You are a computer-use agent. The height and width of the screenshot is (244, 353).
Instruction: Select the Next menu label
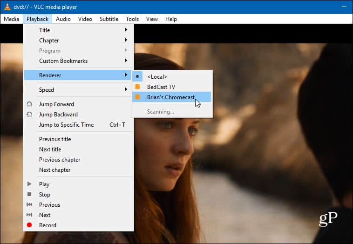(45, 215)
